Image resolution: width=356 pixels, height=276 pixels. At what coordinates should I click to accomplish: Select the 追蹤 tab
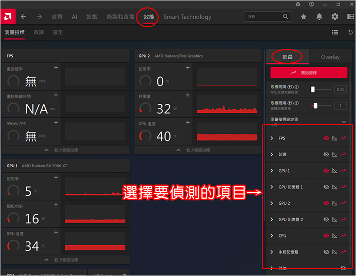point(287,57)
